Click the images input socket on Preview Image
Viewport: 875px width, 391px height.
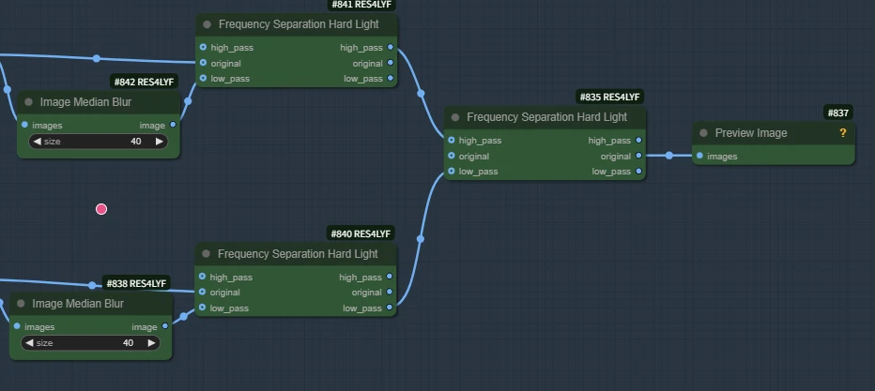(x=700, y=156)
